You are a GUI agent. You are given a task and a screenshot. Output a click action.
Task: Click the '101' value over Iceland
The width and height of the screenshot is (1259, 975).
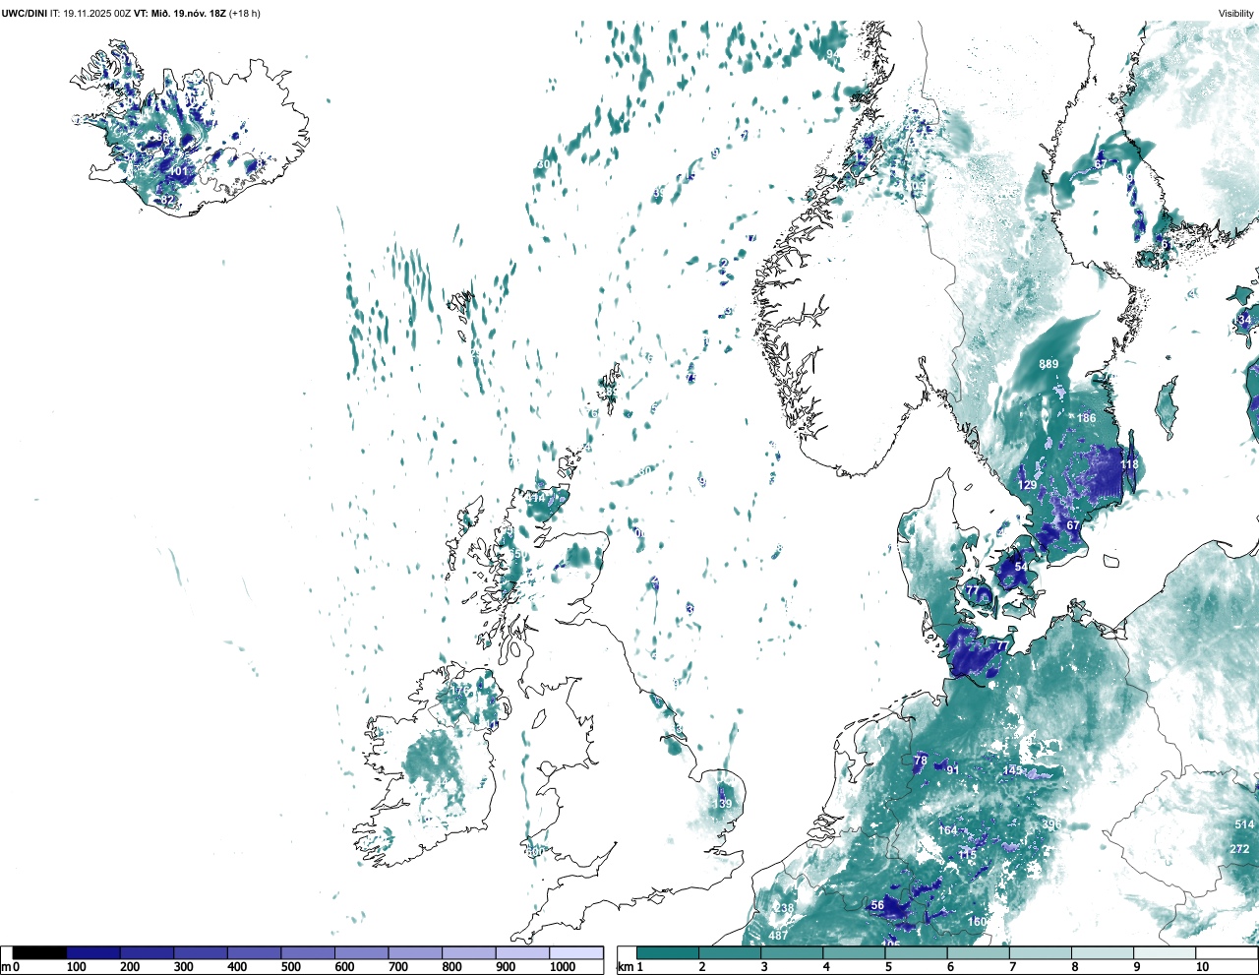pos(178,171)
